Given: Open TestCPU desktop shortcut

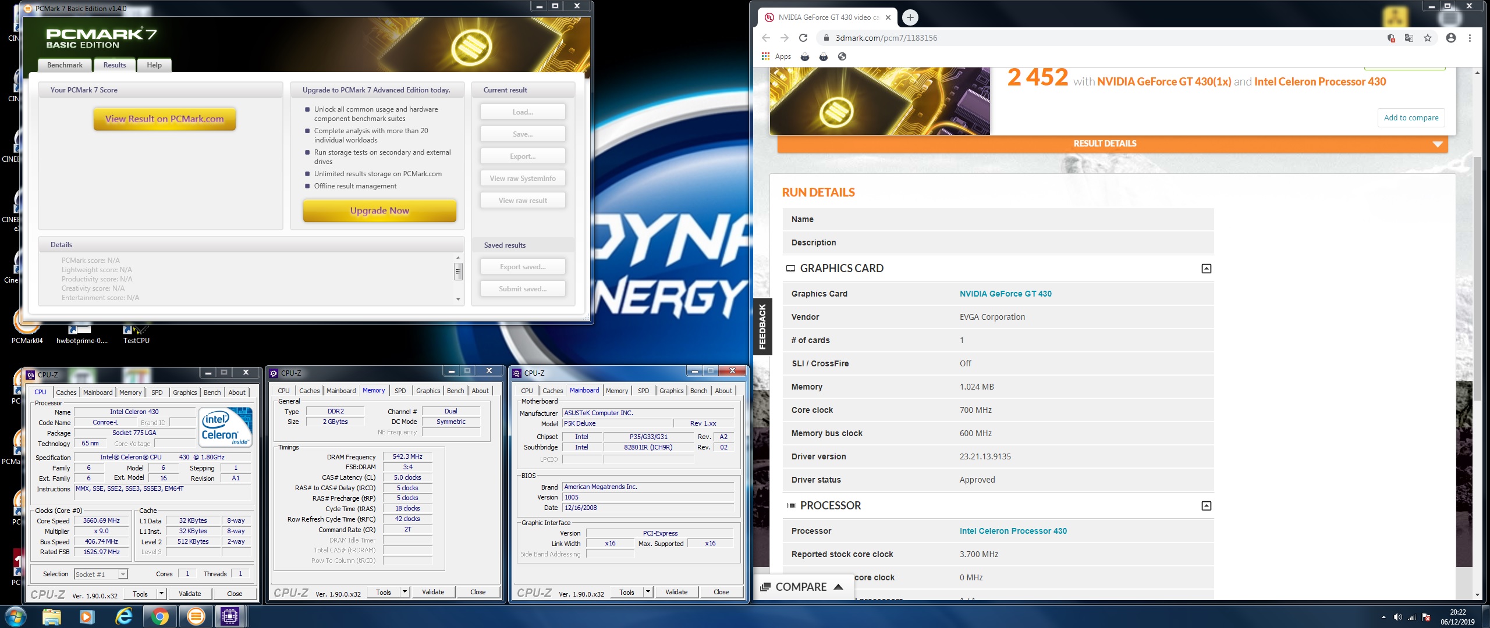Looking at the screenshot, I should pyautogui.click(x=136, y=334).
